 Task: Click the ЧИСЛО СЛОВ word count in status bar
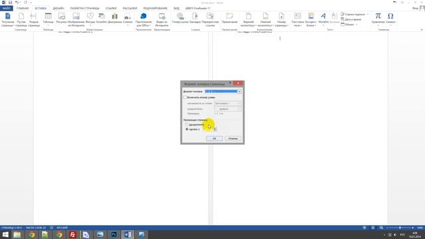click(x=36, y=228)
